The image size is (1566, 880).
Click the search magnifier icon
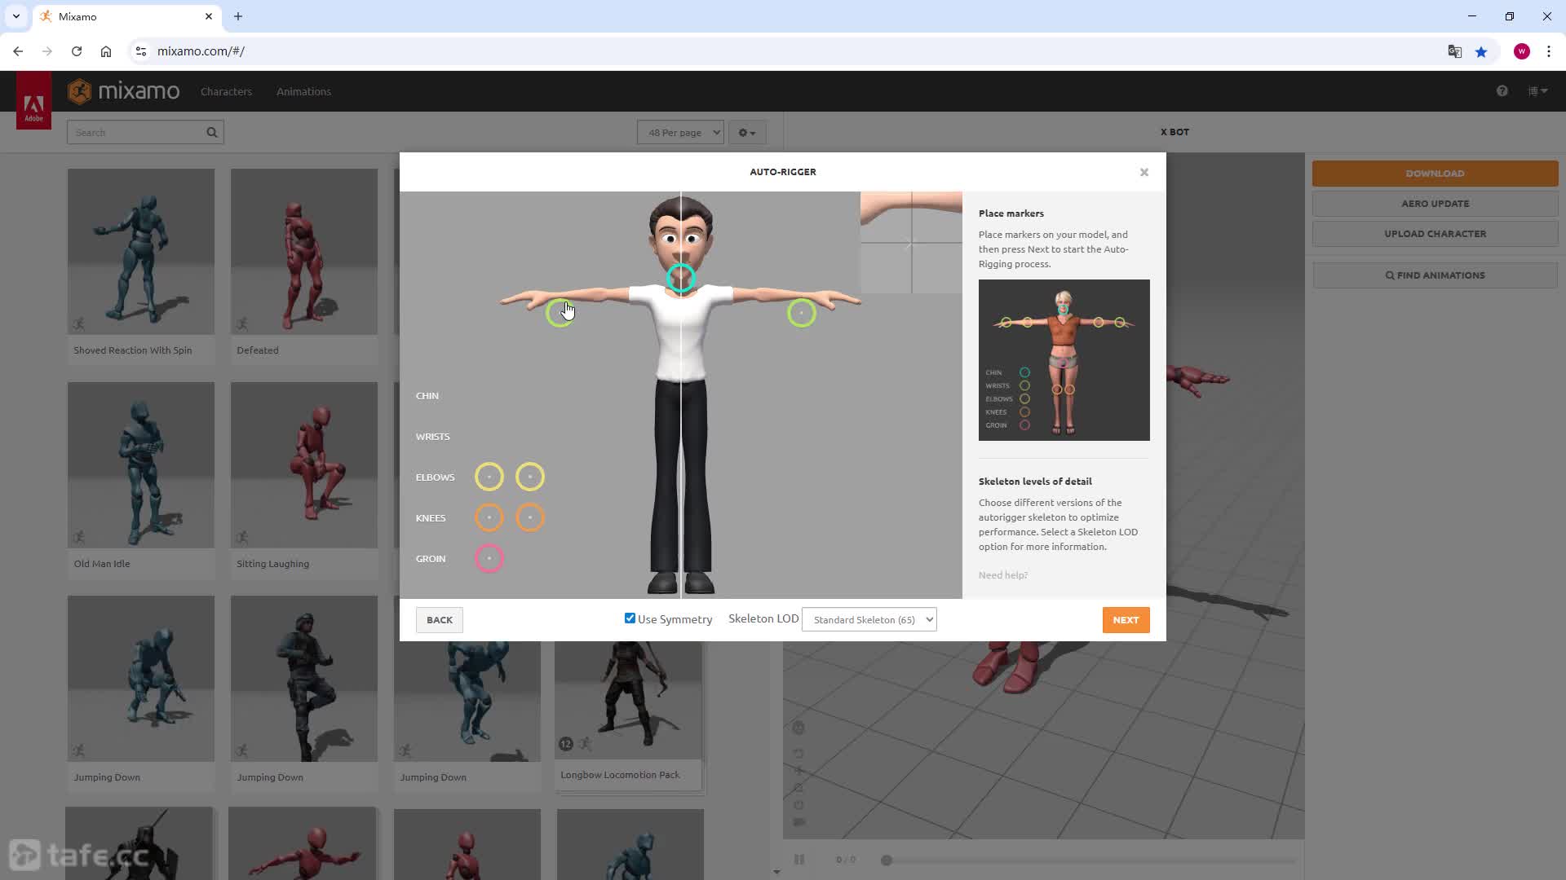(x=212, y=132)
